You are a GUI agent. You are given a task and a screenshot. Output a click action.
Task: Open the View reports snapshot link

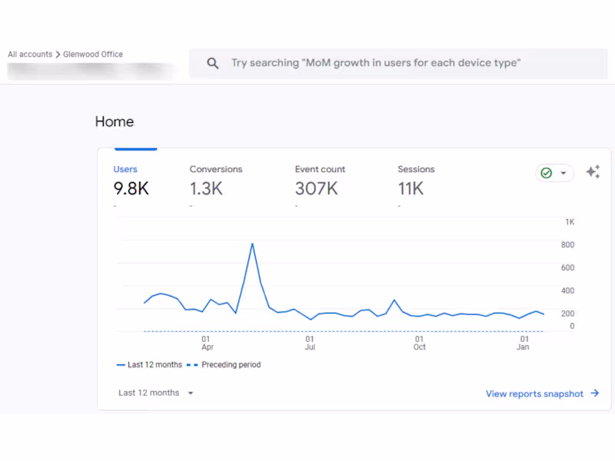[x=534, y=393]
